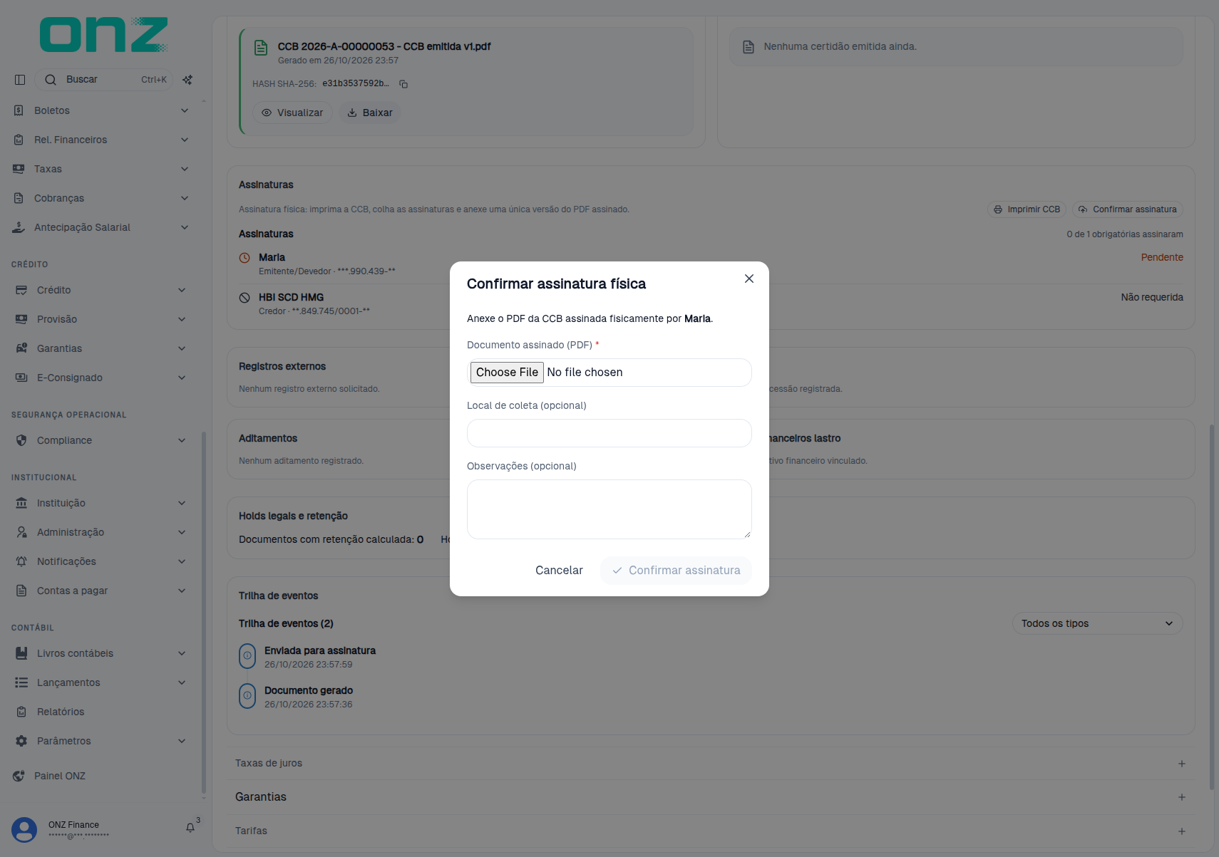Click the Cancelar button in dialog
Viewport: 1219px width, 857px height.
point(559,571)
